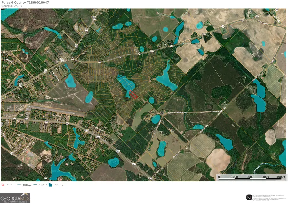This screenshot has width=288, height=203.
Task: Open the landid.com link in the disclaimer
Action: pos(266,201)
